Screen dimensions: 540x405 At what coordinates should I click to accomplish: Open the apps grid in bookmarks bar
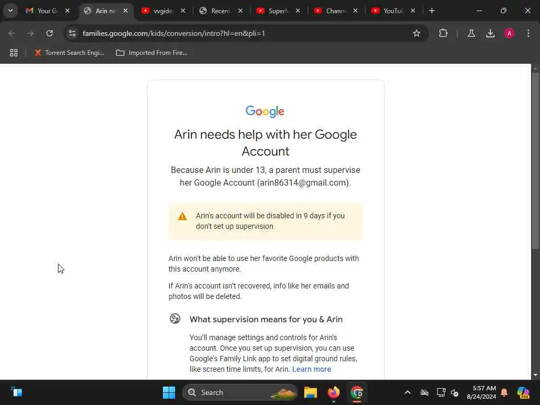pos(14,53)
